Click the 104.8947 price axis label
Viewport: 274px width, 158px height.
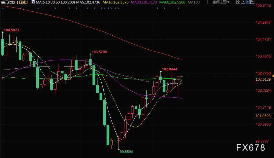[263, 22]
